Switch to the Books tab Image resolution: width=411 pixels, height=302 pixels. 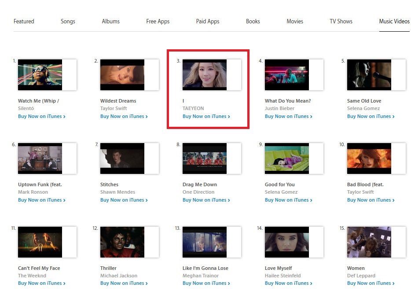pyautogui.click(x=253, y=21)
